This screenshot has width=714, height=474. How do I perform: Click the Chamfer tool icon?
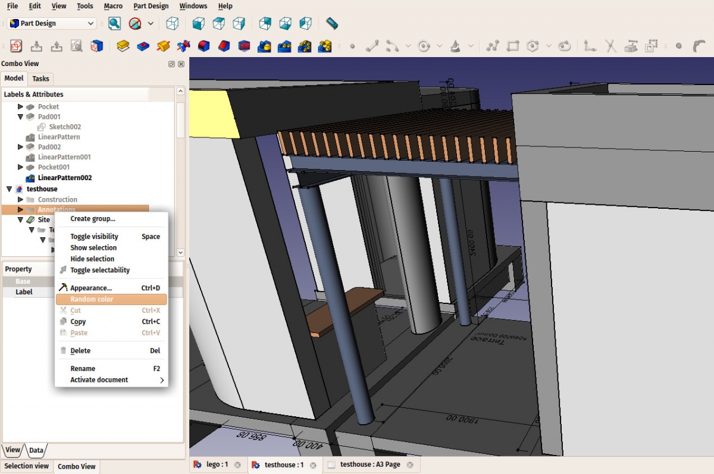point(224,46)
